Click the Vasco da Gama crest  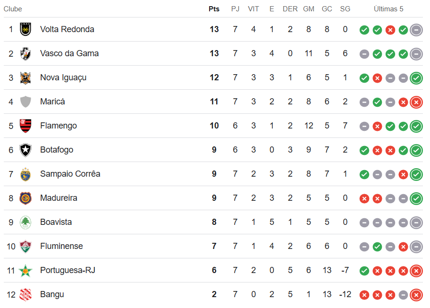point(25,53)
